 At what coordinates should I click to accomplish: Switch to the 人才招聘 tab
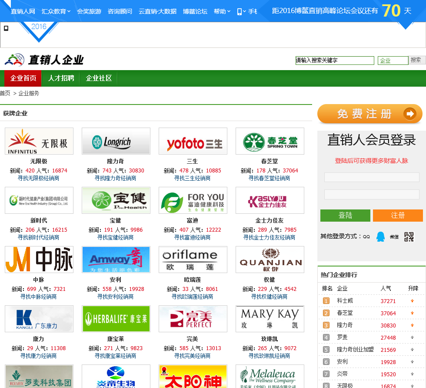[61, 78]
